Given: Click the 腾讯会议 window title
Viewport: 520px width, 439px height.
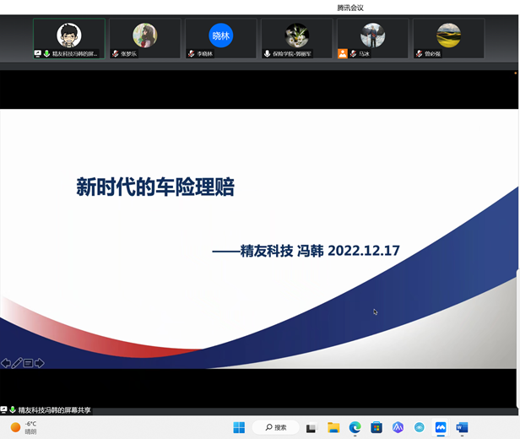Looking at the screenshot, I should coord(349,8).
